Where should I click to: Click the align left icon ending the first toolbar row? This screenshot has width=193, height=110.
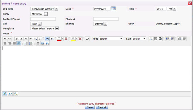(x=184, y=39)
